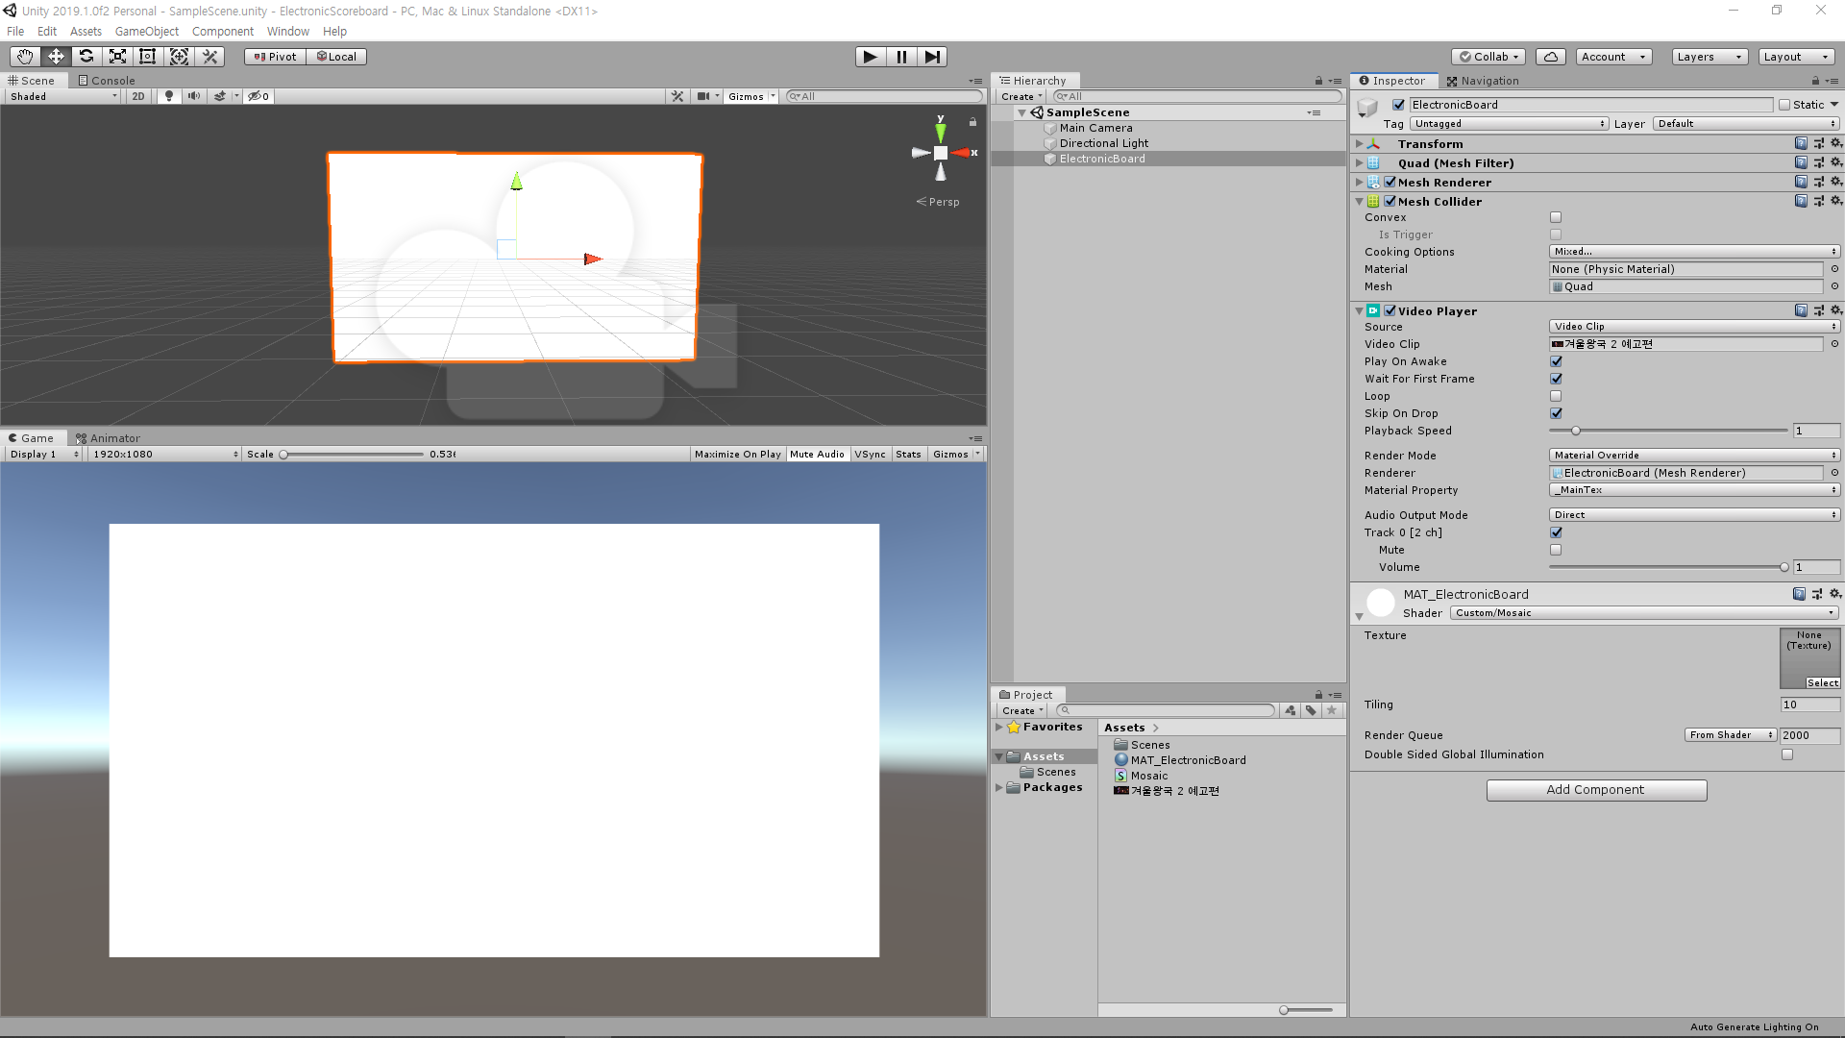1845x1038 pixels.
Task: Uncheck Play On Awake
Action: (x=1556, y=361)
